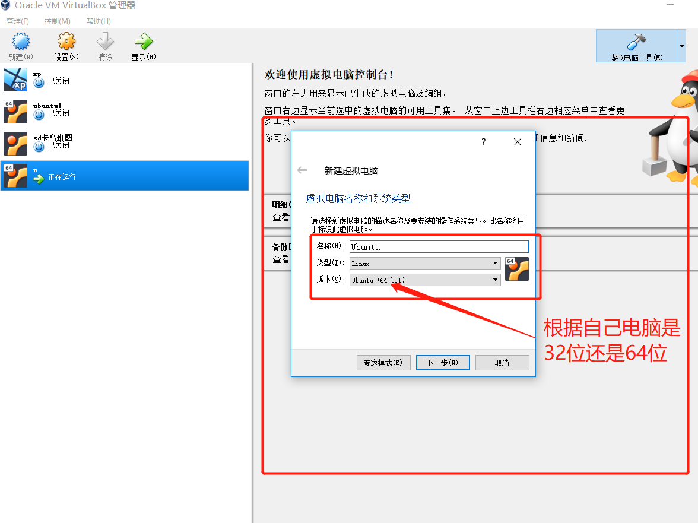This screenshot has height=523, width=698.
Task: Open Machine Tools (虚拟电脑工具) hammer button
Action: (636, 46)
